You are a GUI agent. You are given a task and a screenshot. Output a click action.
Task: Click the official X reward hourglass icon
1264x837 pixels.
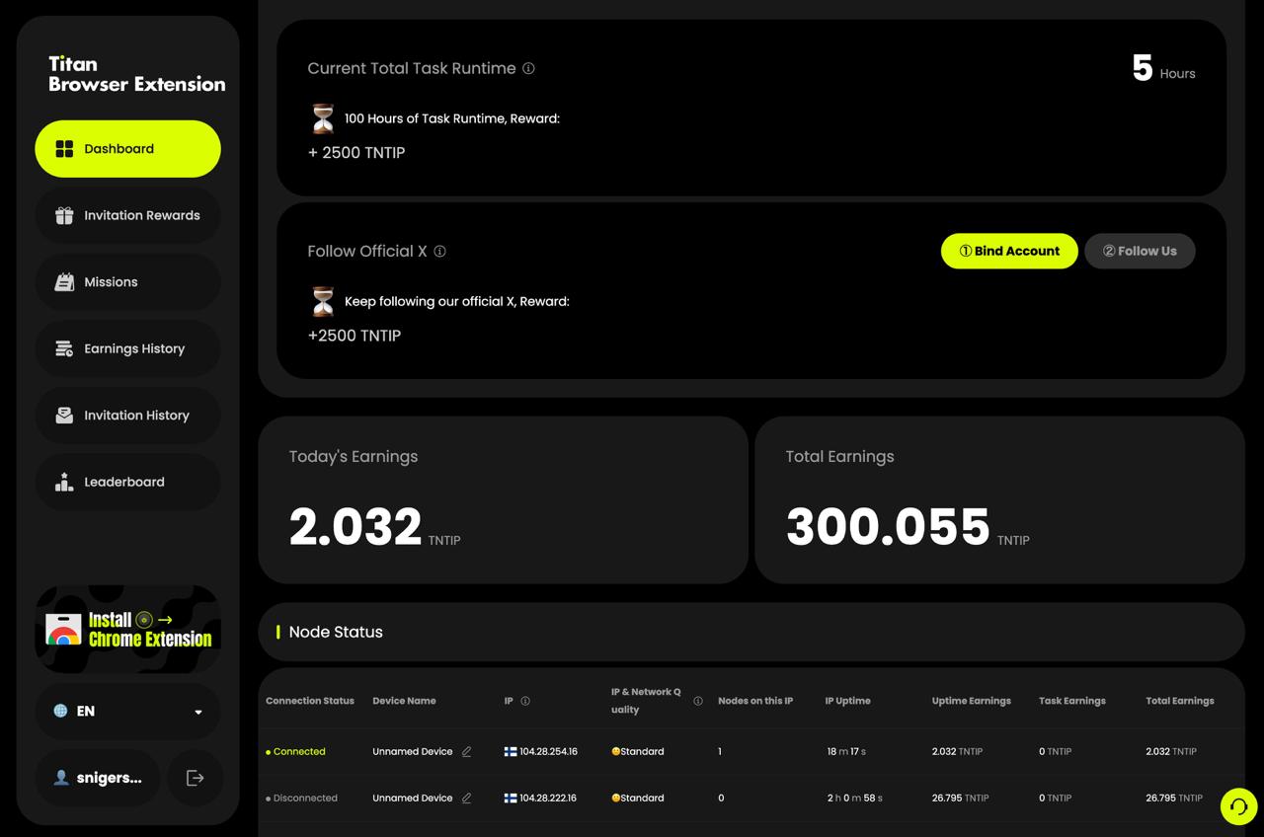(323, 301)
